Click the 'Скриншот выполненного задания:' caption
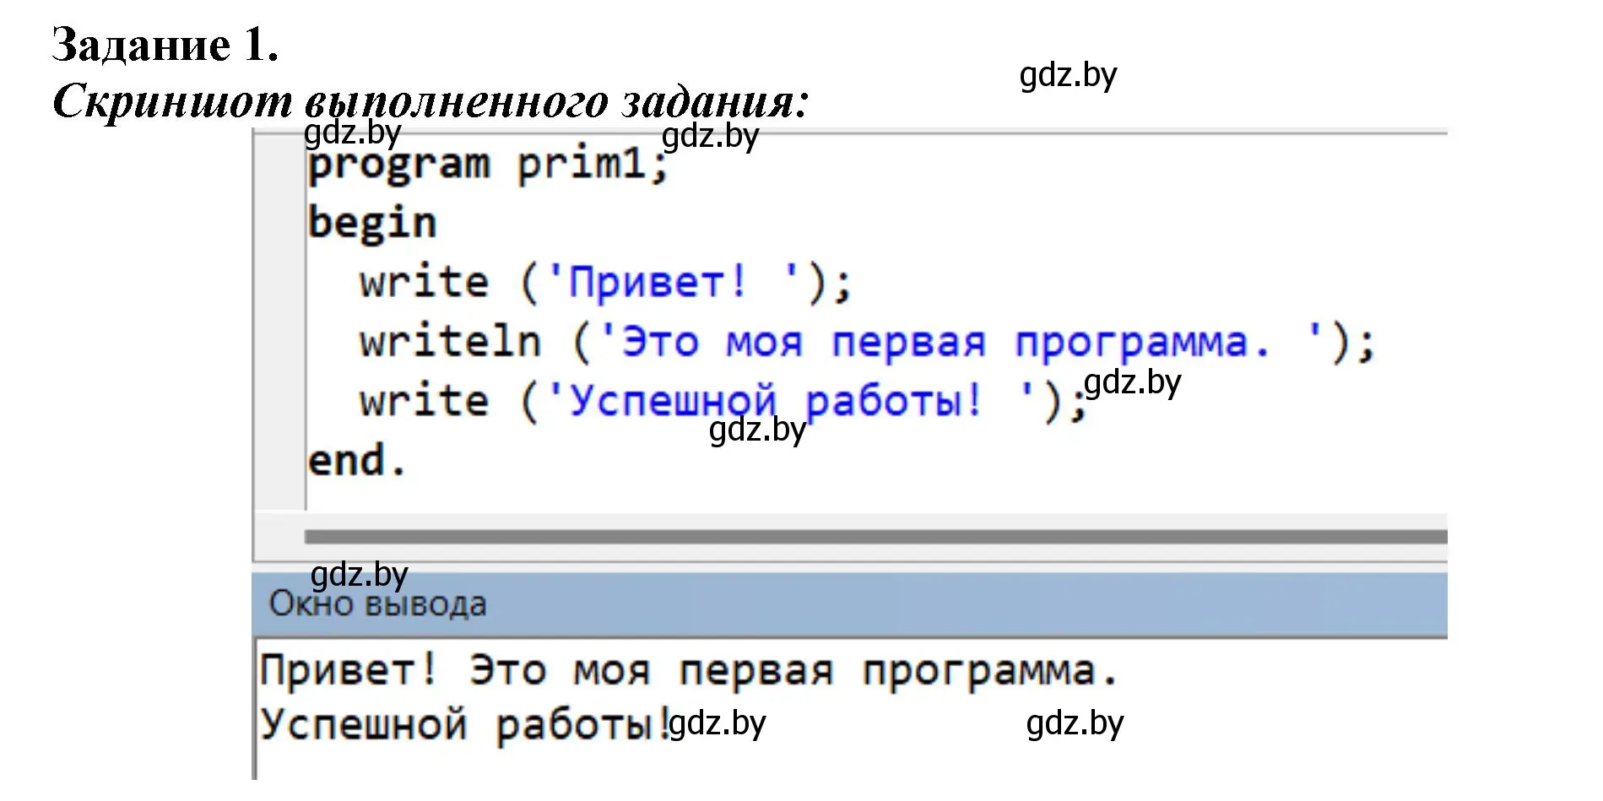This screenshot has width=1603, height=801. pos(431,101)
